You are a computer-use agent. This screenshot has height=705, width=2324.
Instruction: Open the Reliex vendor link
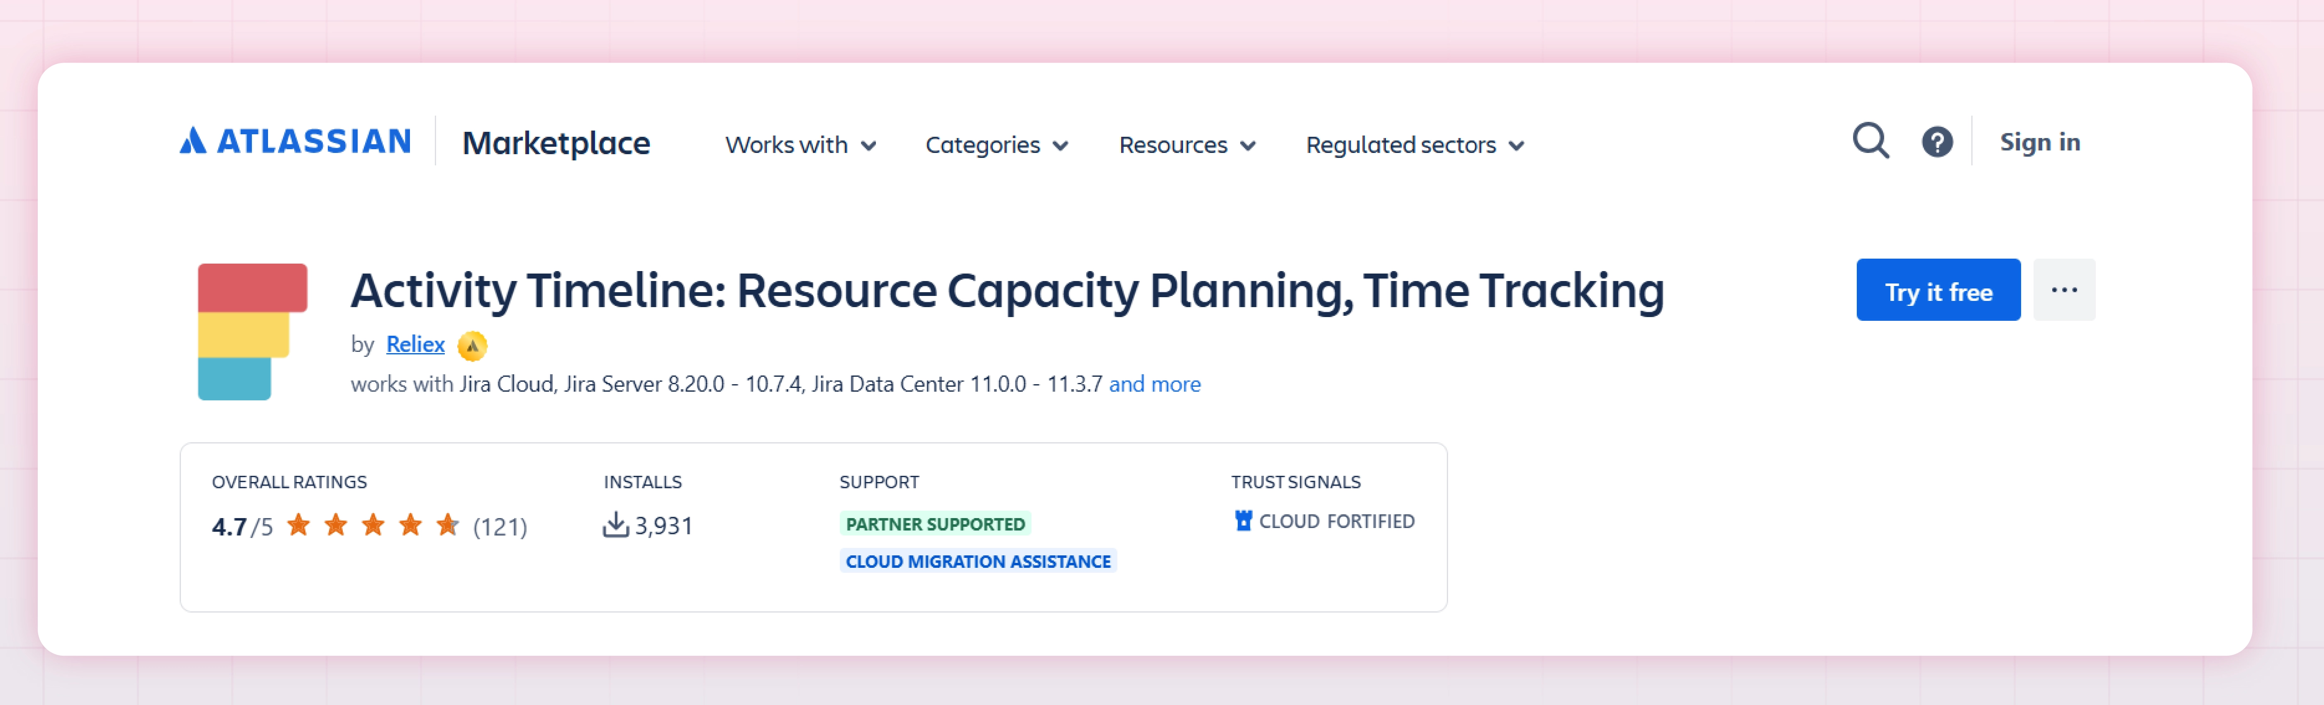coord(415,344)
